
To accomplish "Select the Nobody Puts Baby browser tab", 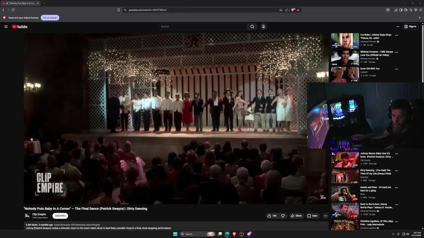I will tap(21, 3).
